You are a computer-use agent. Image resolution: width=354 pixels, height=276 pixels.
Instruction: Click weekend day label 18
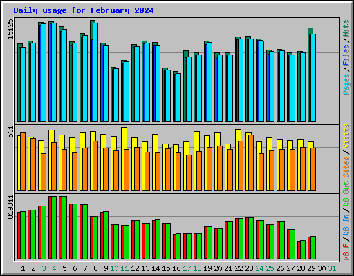pyautogui.click(x=197, y=268)
